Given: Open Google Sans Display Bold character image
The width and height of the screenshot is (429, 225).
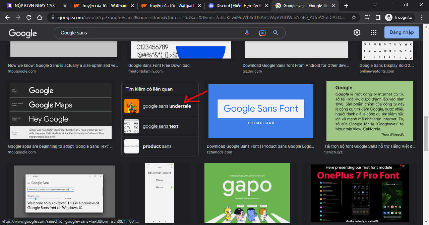Looking at the screenshot, I should [x=387, y=51].
